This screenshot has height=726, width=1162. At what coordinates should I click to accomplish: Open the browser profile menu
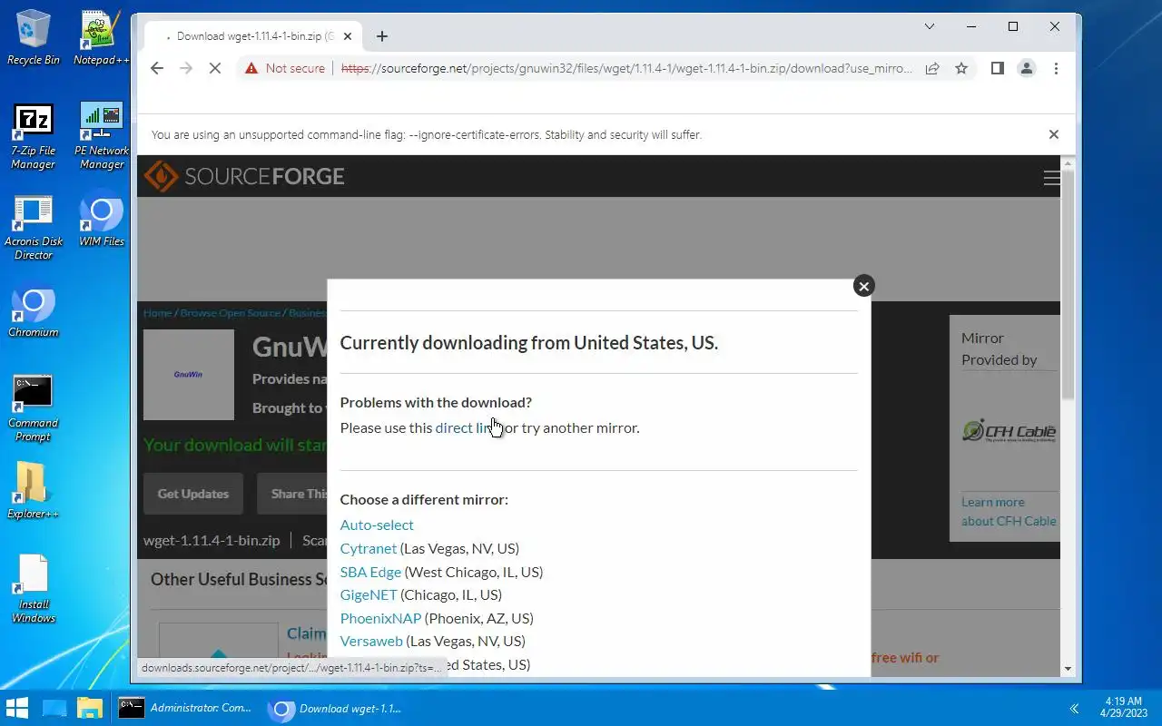pos(1027,68)
